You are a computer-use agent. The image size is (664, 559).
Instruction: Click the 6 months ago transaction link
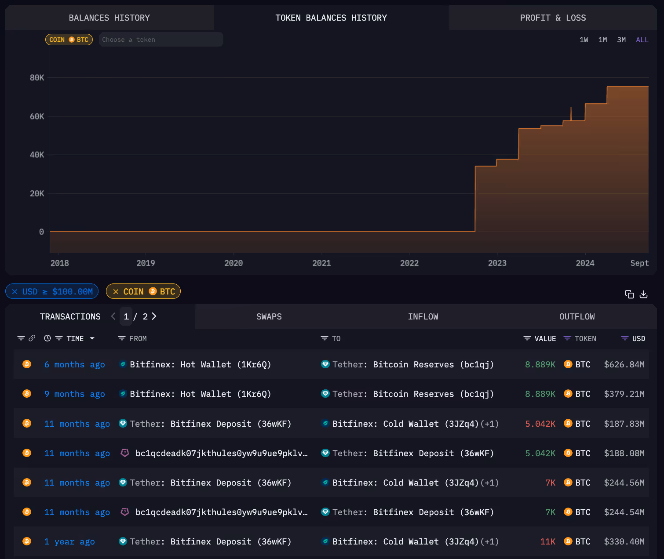[x=74, y=364]
